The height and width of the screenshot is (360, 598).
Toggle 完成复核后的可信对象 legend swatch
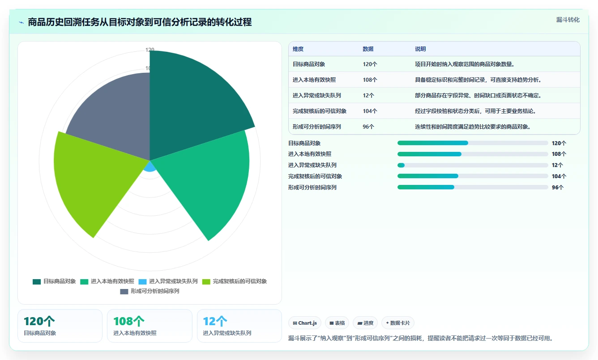[x=206, y=282]
